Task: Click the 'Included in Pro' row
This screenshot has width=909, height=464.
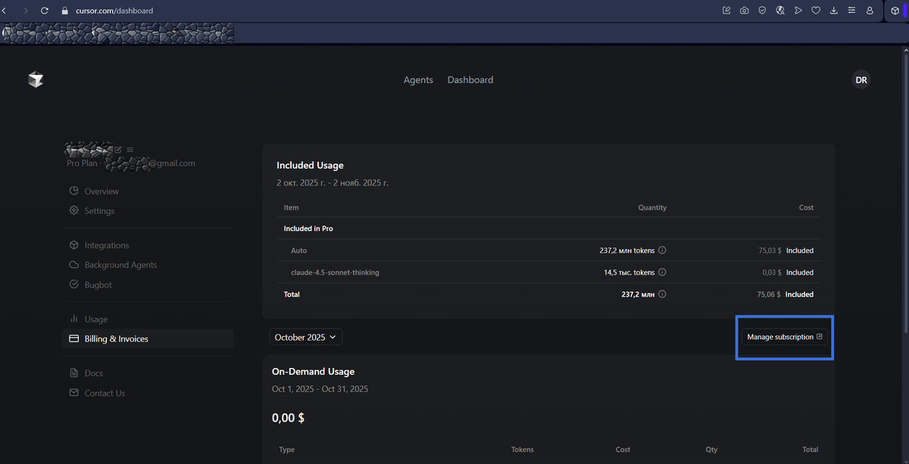Action: 548,229
